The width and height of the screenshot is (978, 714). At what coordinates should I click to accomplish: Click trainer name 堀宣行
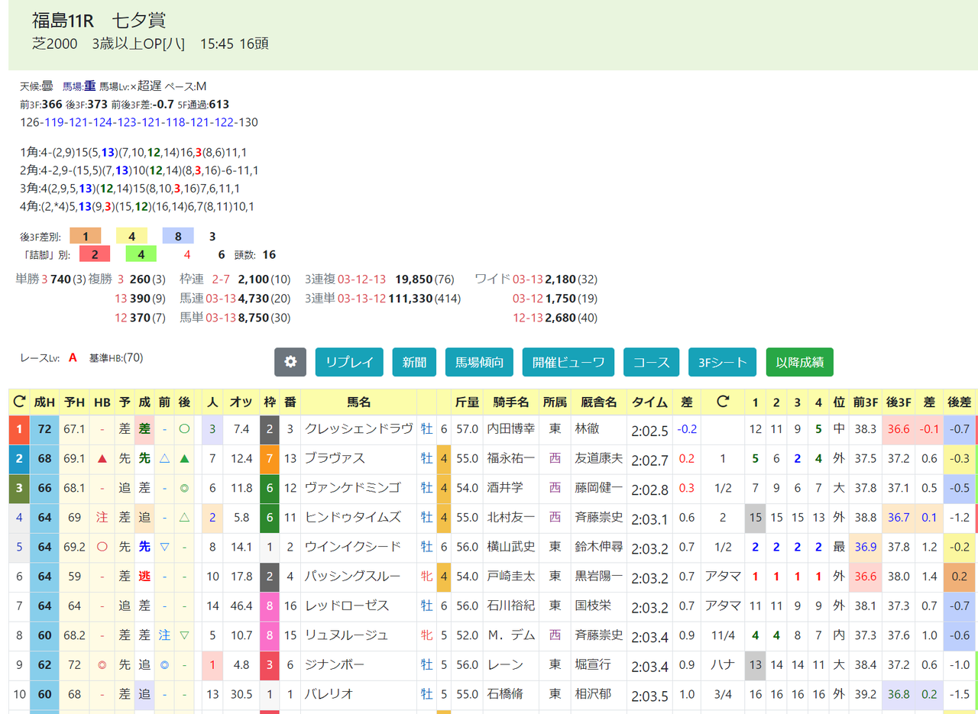point(593,664)
